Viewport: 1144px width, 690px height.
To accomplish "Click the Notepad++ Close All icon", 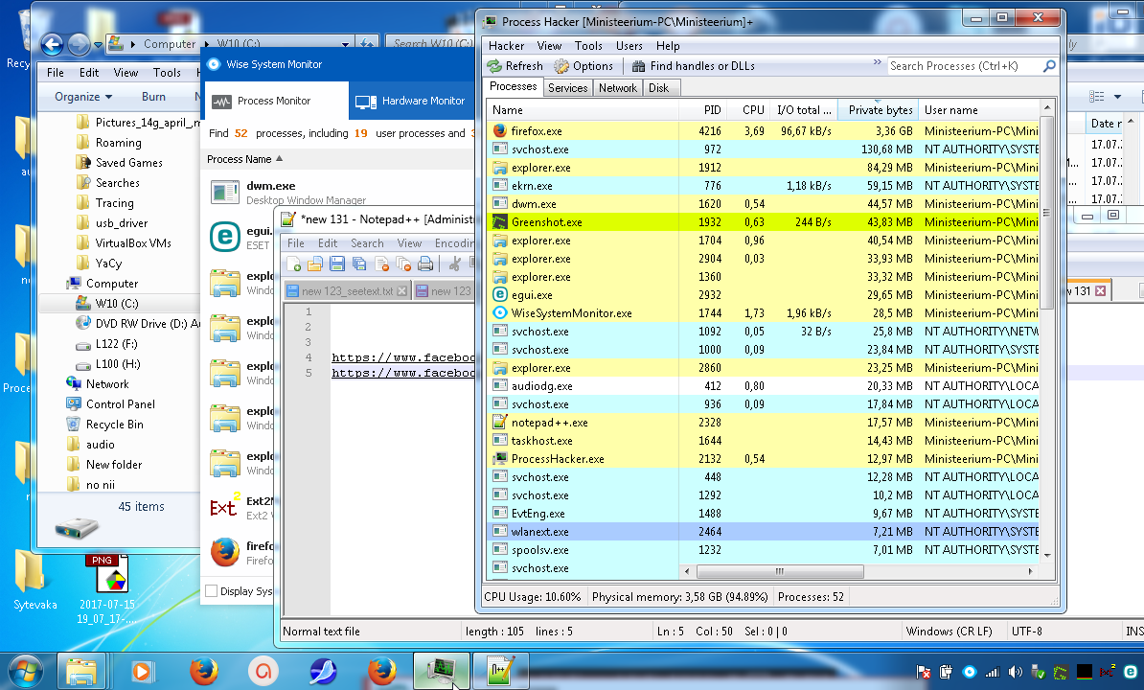I will point(403,264).
